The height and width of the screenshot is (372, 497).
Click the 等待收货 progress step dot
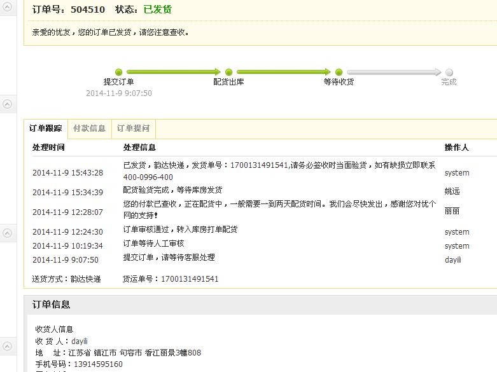tap(339, 72)
